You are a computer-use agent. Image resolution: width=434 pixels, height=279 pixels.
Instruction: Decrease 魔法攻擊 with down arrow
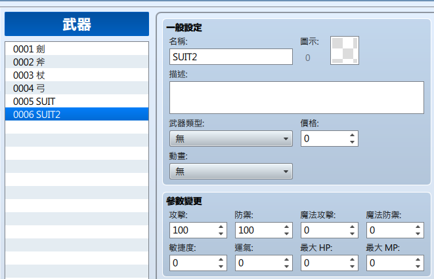click(352, 234)
